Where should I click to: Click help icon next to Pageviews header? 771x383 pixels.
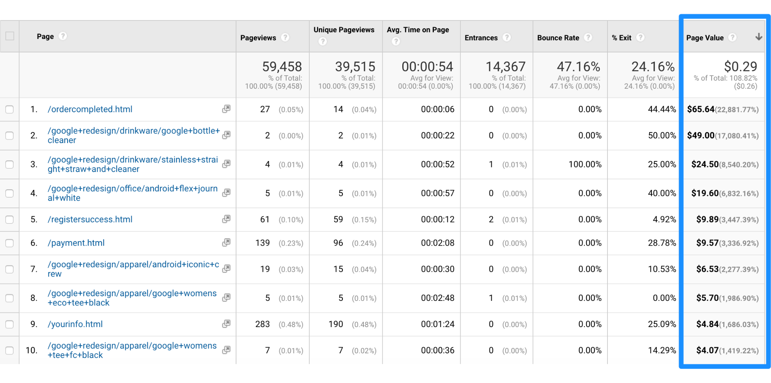click(285, 37)
